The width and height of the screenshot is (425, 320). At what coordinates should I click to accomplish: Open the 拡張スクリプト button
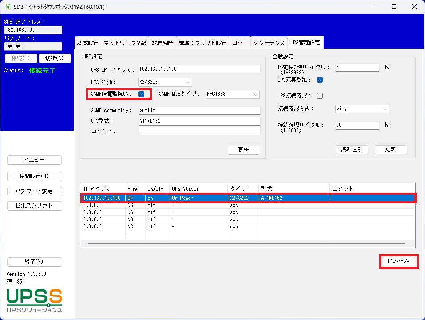[x=34, y=206]
